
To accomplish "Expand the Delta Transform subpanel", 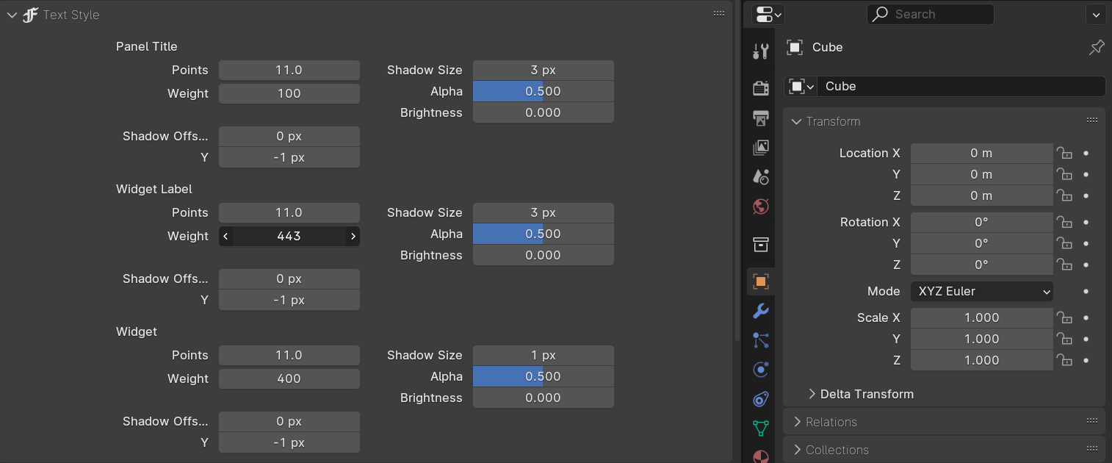I will tap(812, 394).
